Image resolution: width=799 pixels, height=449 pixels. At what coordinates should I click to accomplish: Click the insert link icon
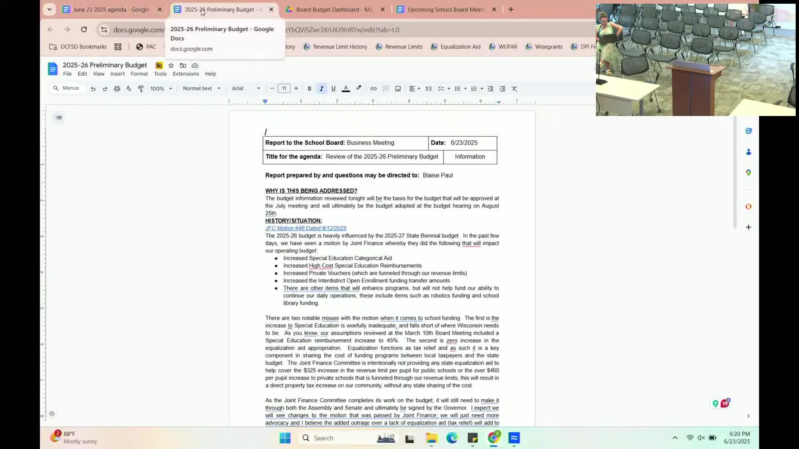coord(373,89)
